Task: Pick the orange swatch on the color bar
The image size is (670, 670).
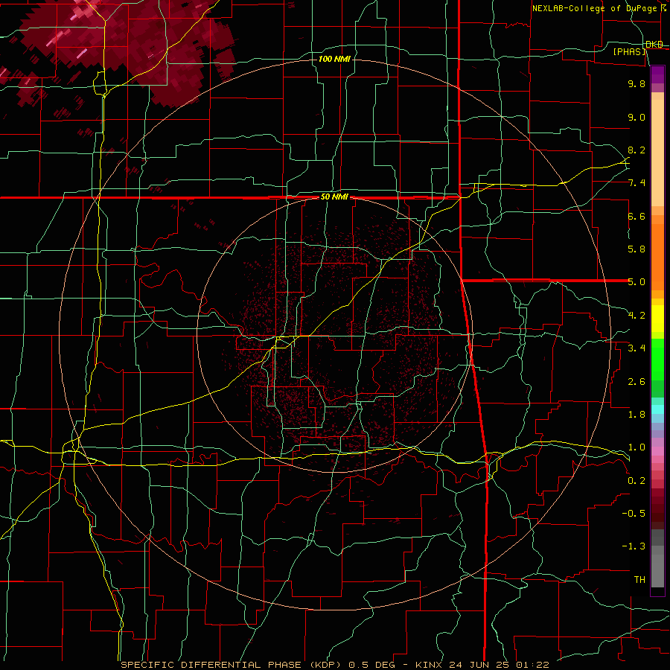Action: tap(657, 256)
